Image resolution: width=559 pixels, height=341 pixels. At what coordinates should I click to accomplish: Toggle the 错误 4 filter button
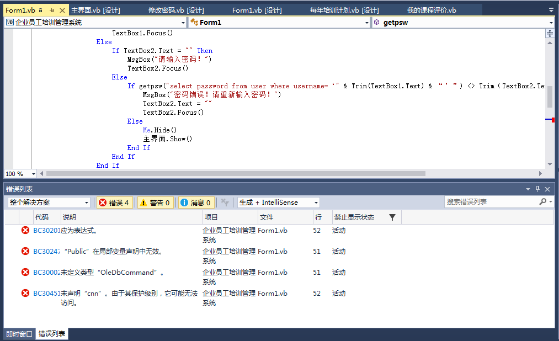(115, 203)
